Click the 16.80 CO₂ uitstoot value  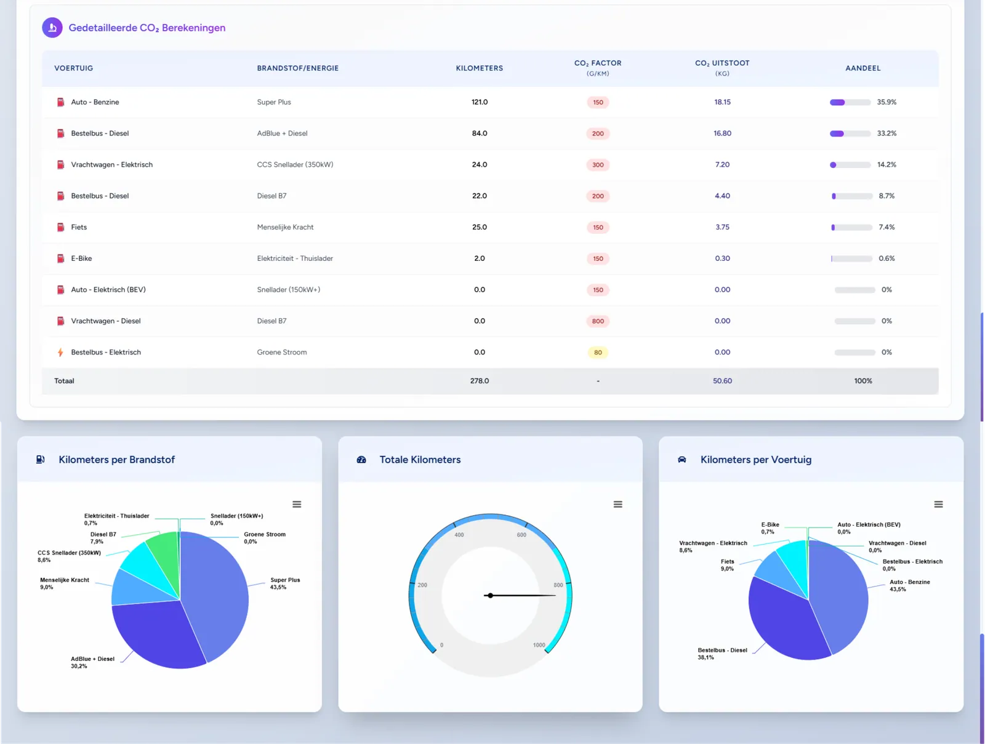tap(722, 134)
